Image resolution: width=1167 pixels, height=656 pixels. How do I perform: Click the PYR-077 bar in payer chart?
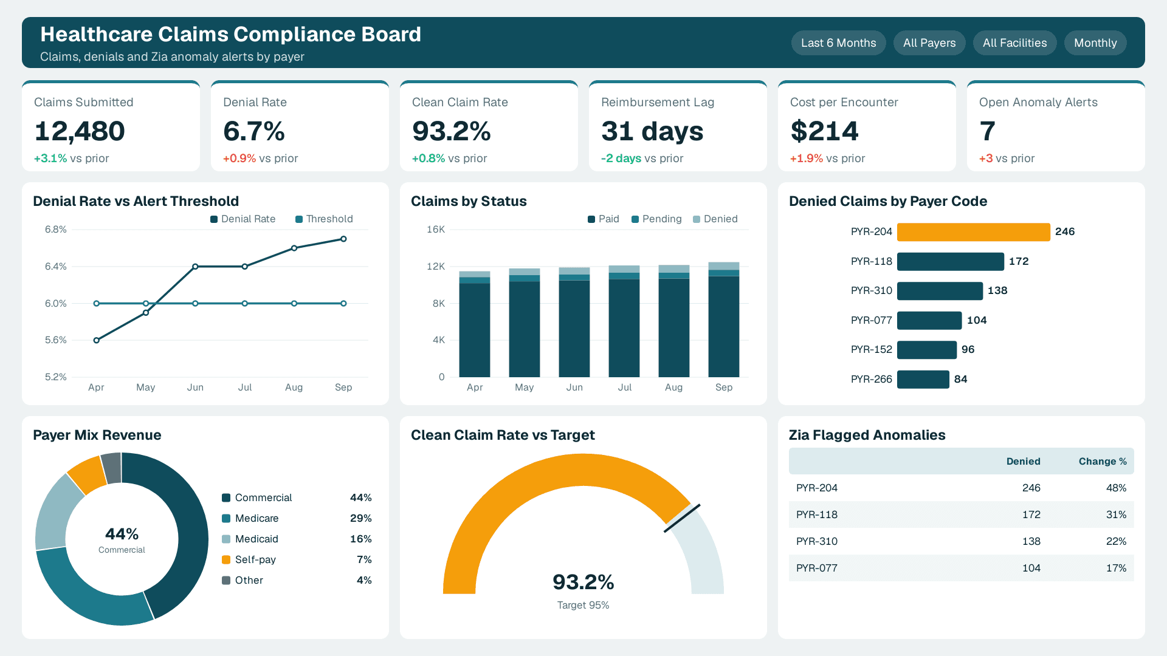tap(929, 321)
